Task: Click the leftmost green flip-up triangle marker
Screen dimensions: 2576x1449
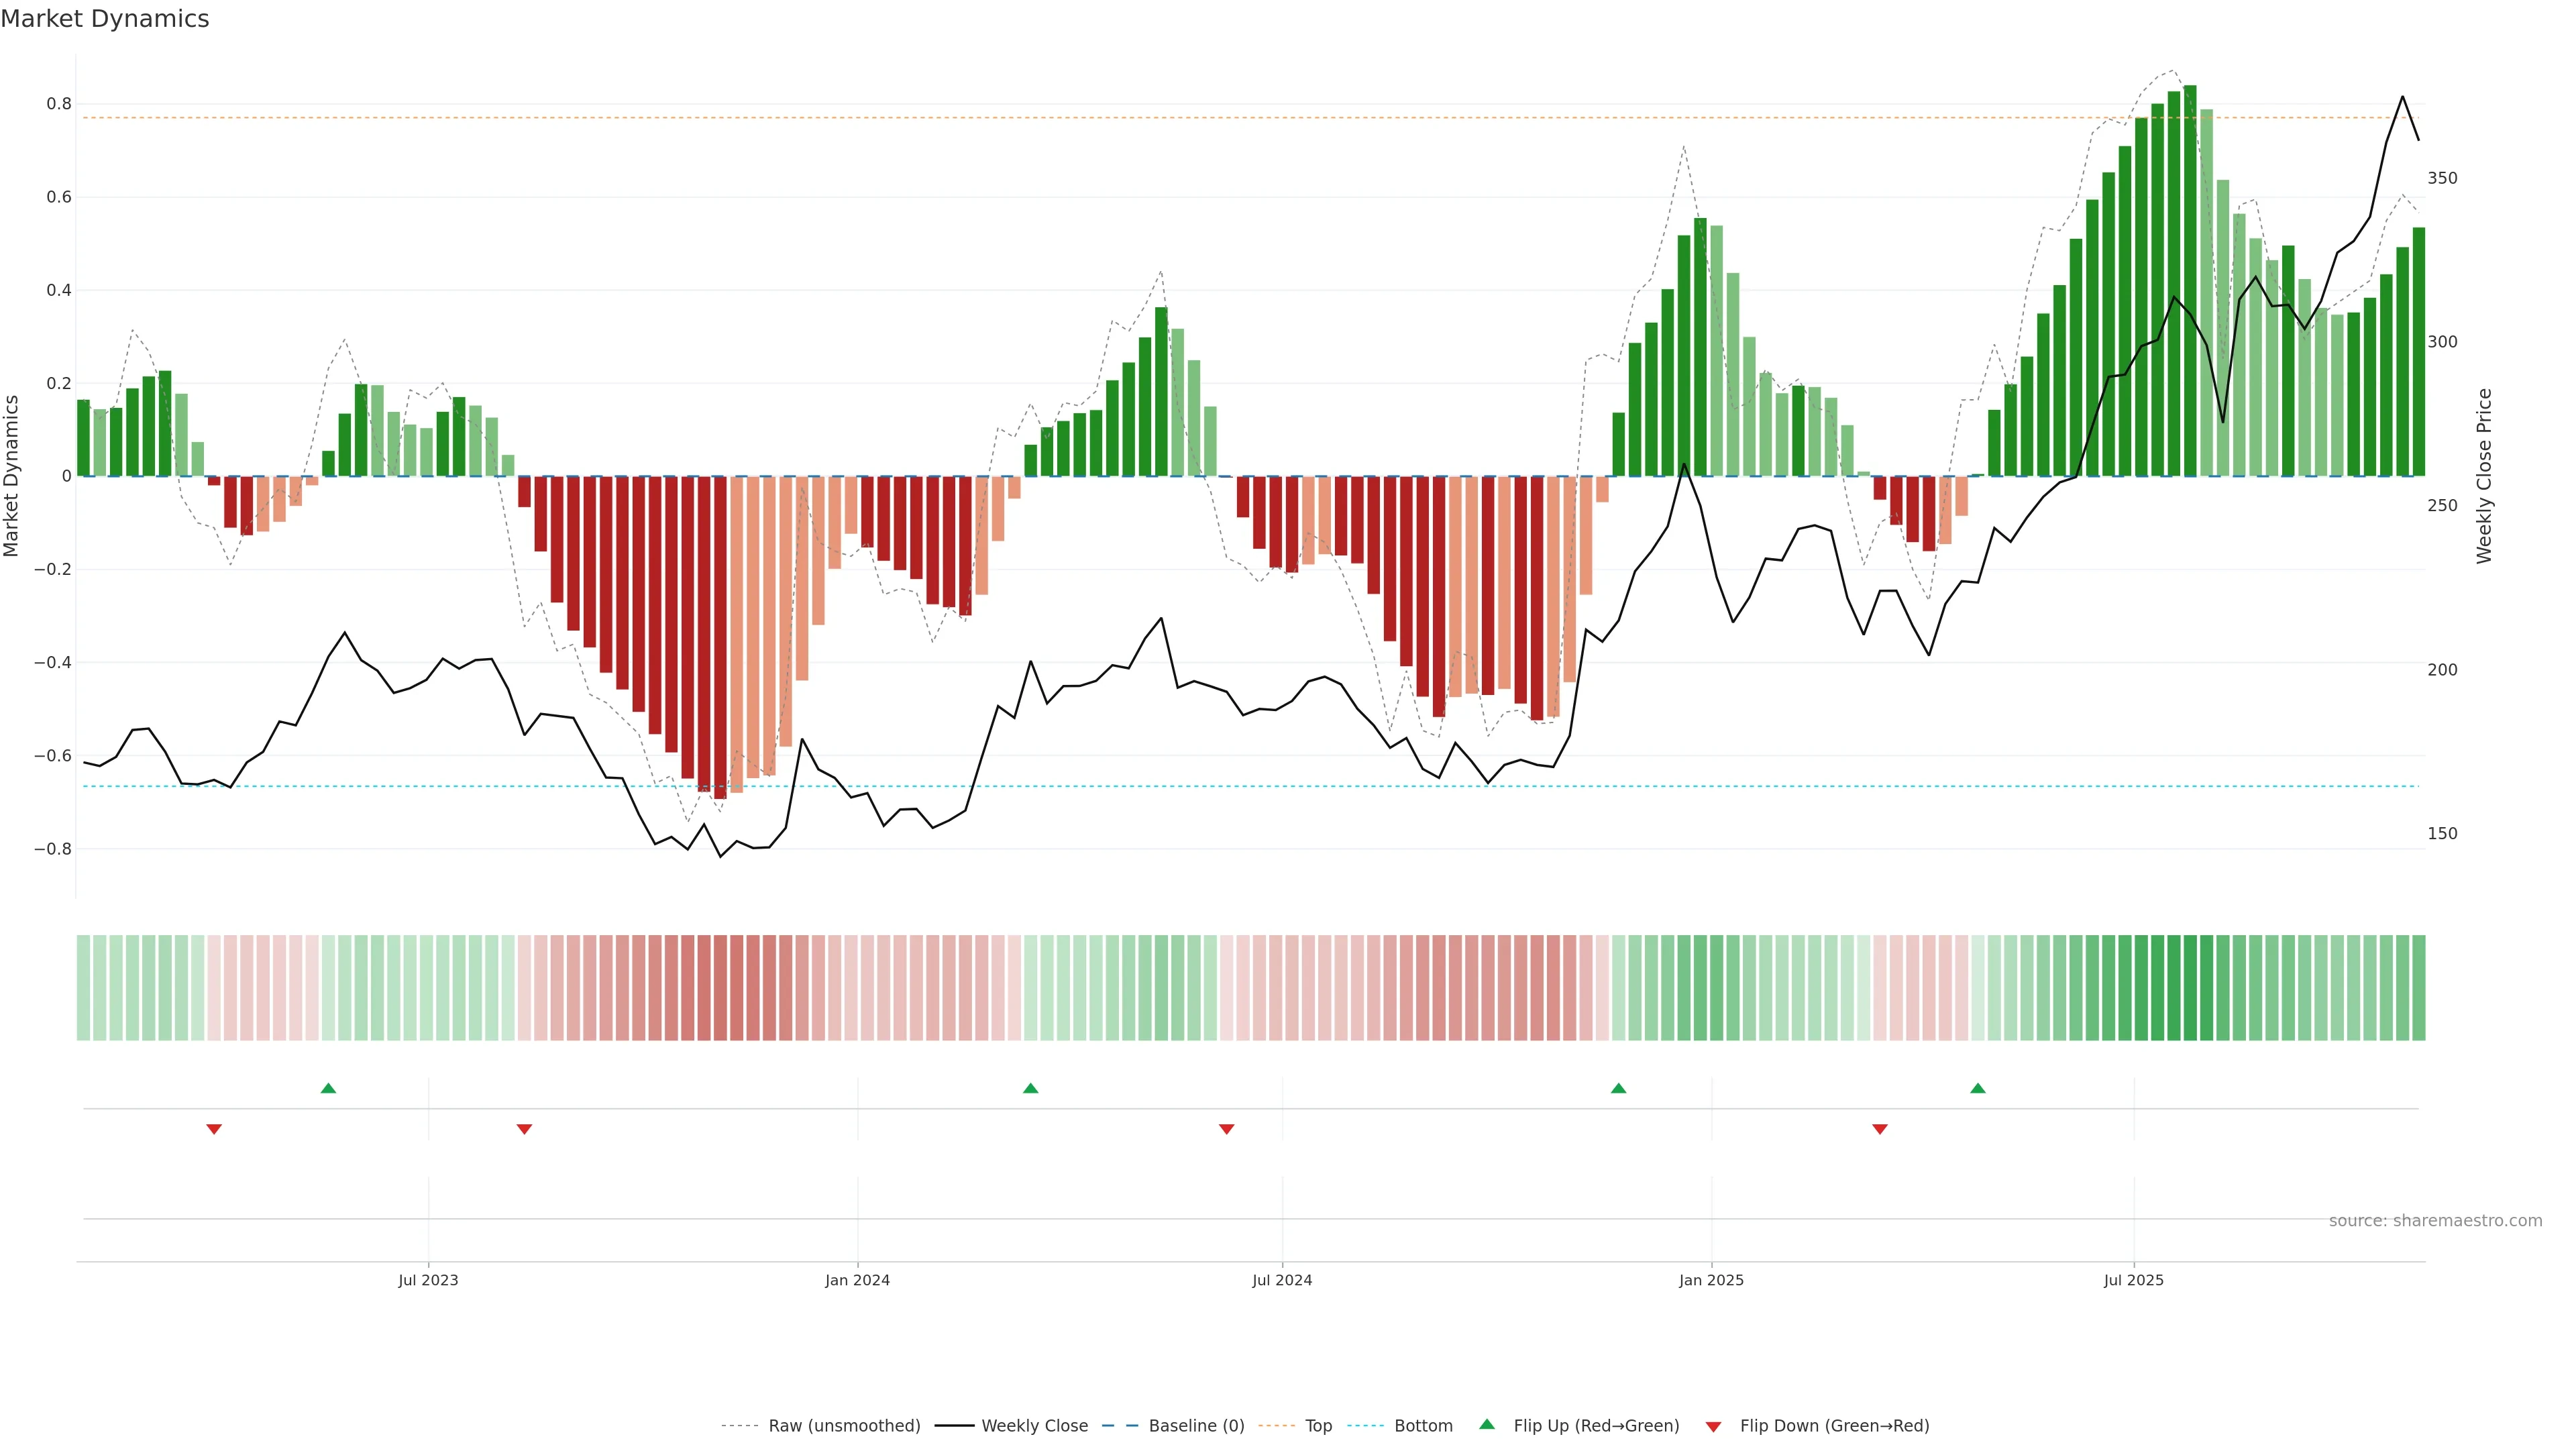Action: click(328, 1088)
